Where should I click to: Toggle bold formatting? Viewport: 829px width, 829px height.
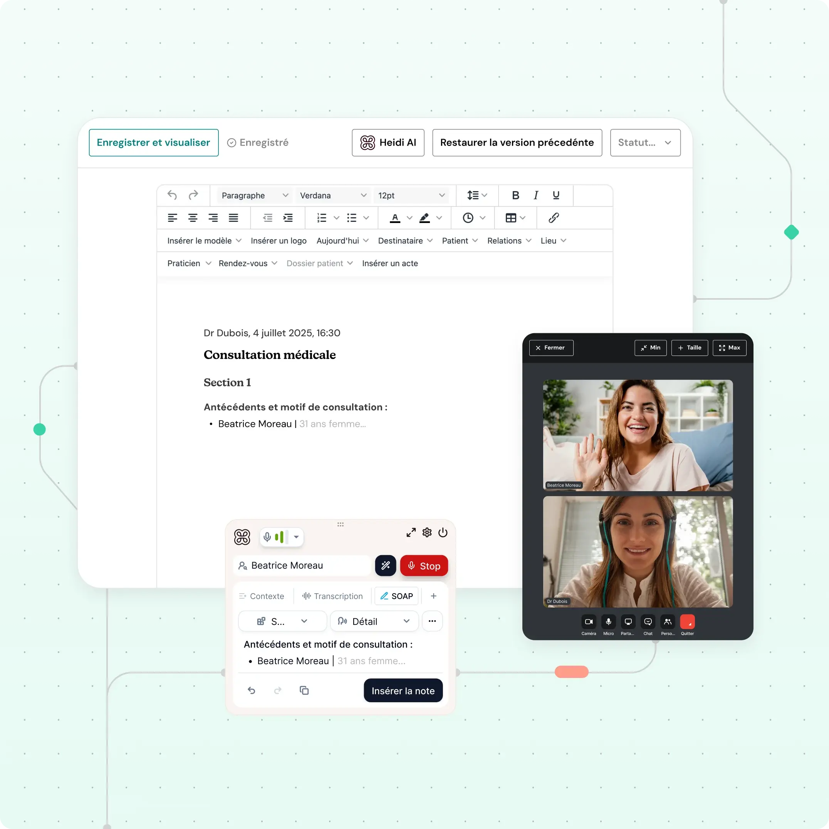[x=515, y=195]
